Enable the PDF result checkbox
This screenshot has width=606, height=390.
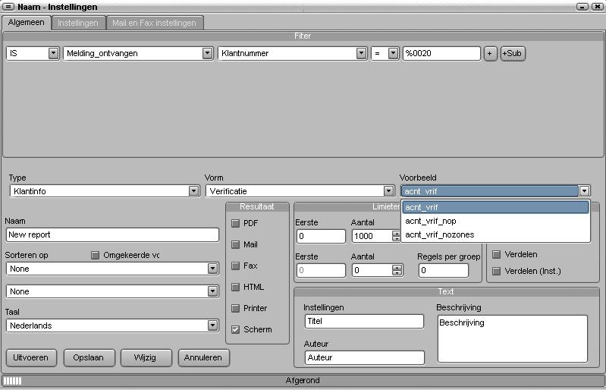[x=235, y=223]
